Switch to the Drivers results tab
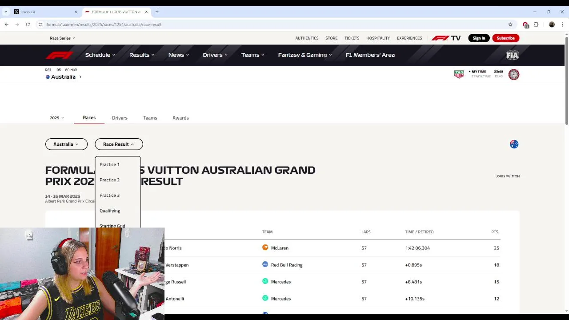 tap(120, 118)
